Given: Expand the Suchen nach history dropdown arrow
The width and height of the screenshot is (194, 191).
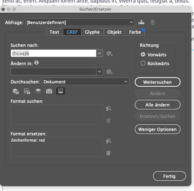Looking at the screenshot, I should (x=99, y=53).
